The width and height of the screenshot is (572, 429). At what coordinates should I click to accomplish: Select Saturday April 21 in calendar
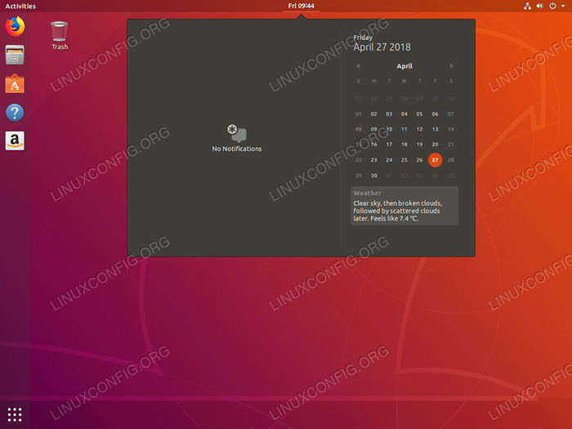(451, 145)
